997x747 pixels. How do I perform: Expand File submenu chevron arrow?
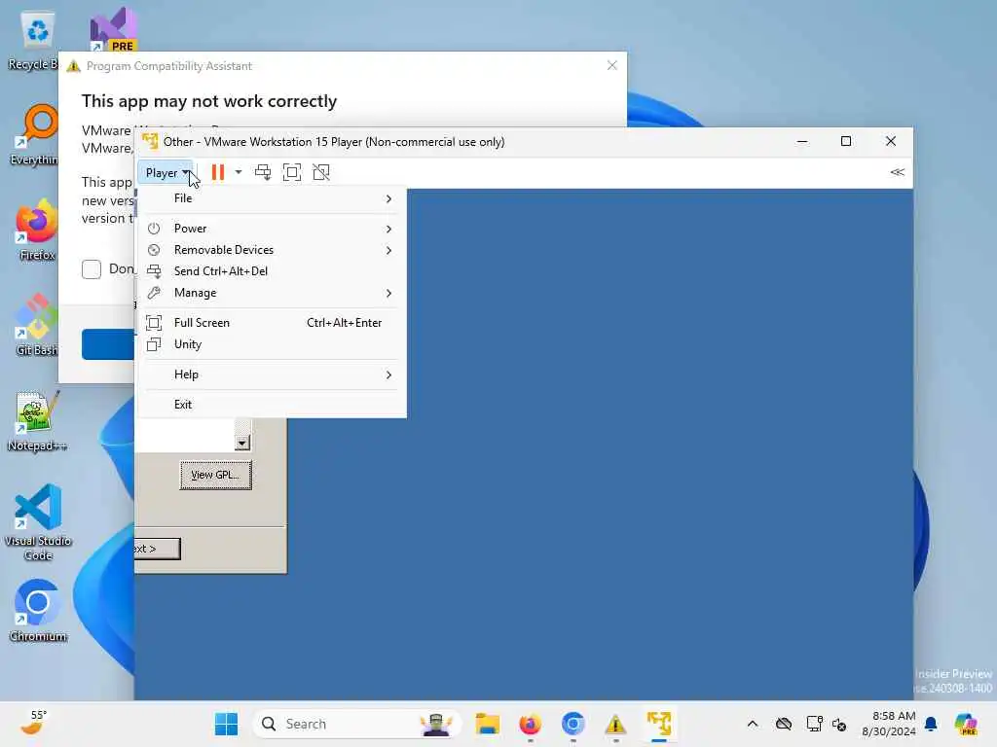pos(388,198)
